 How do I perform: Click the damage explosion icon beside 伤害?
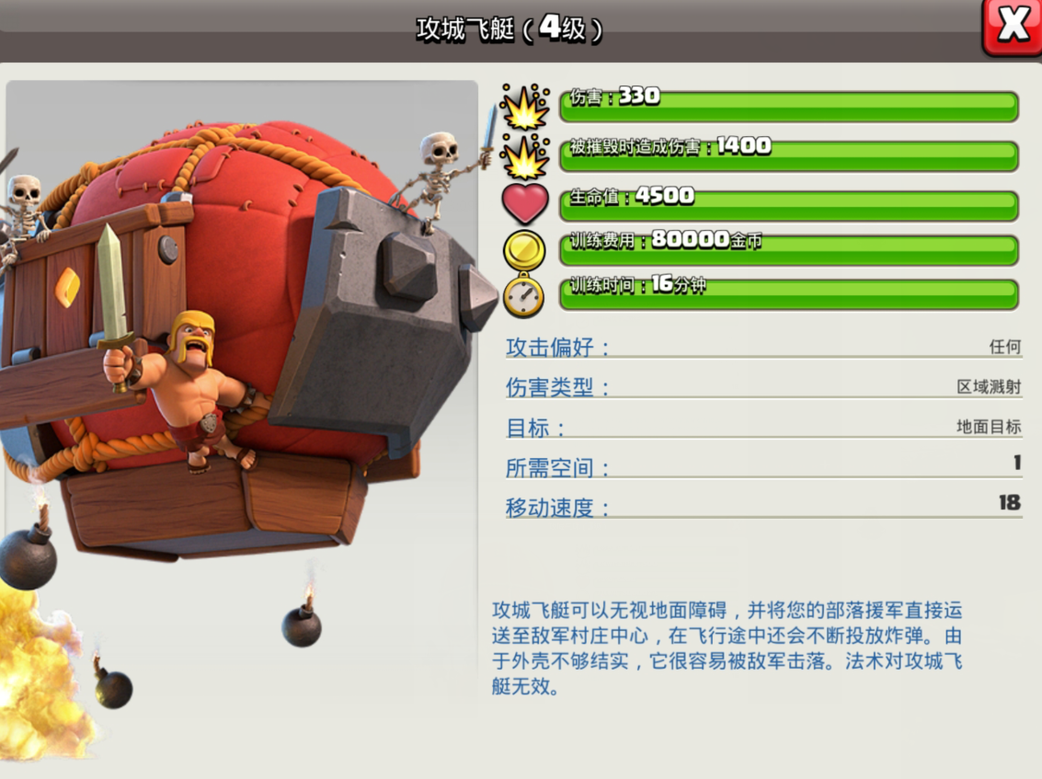click(525, 107)
